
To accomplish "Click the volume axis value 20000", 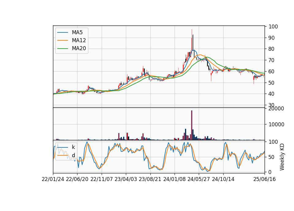I will tap(276, 109).
